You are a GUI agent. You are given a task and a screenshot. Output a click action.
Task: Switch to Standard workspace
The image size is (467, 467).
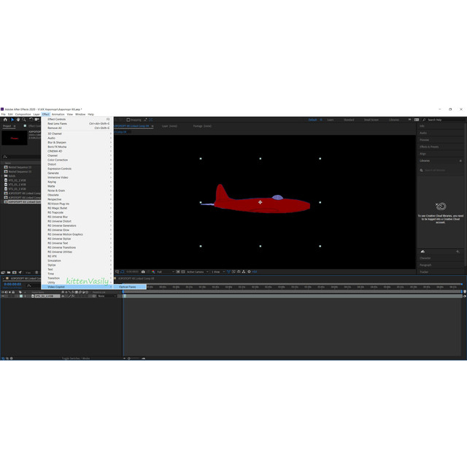pos(349,120)
